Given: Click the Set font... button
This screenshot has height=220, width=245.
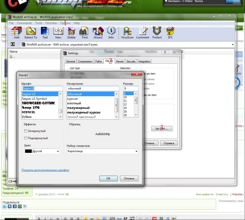Looking at the screenshot, I should tap(162, 128).
